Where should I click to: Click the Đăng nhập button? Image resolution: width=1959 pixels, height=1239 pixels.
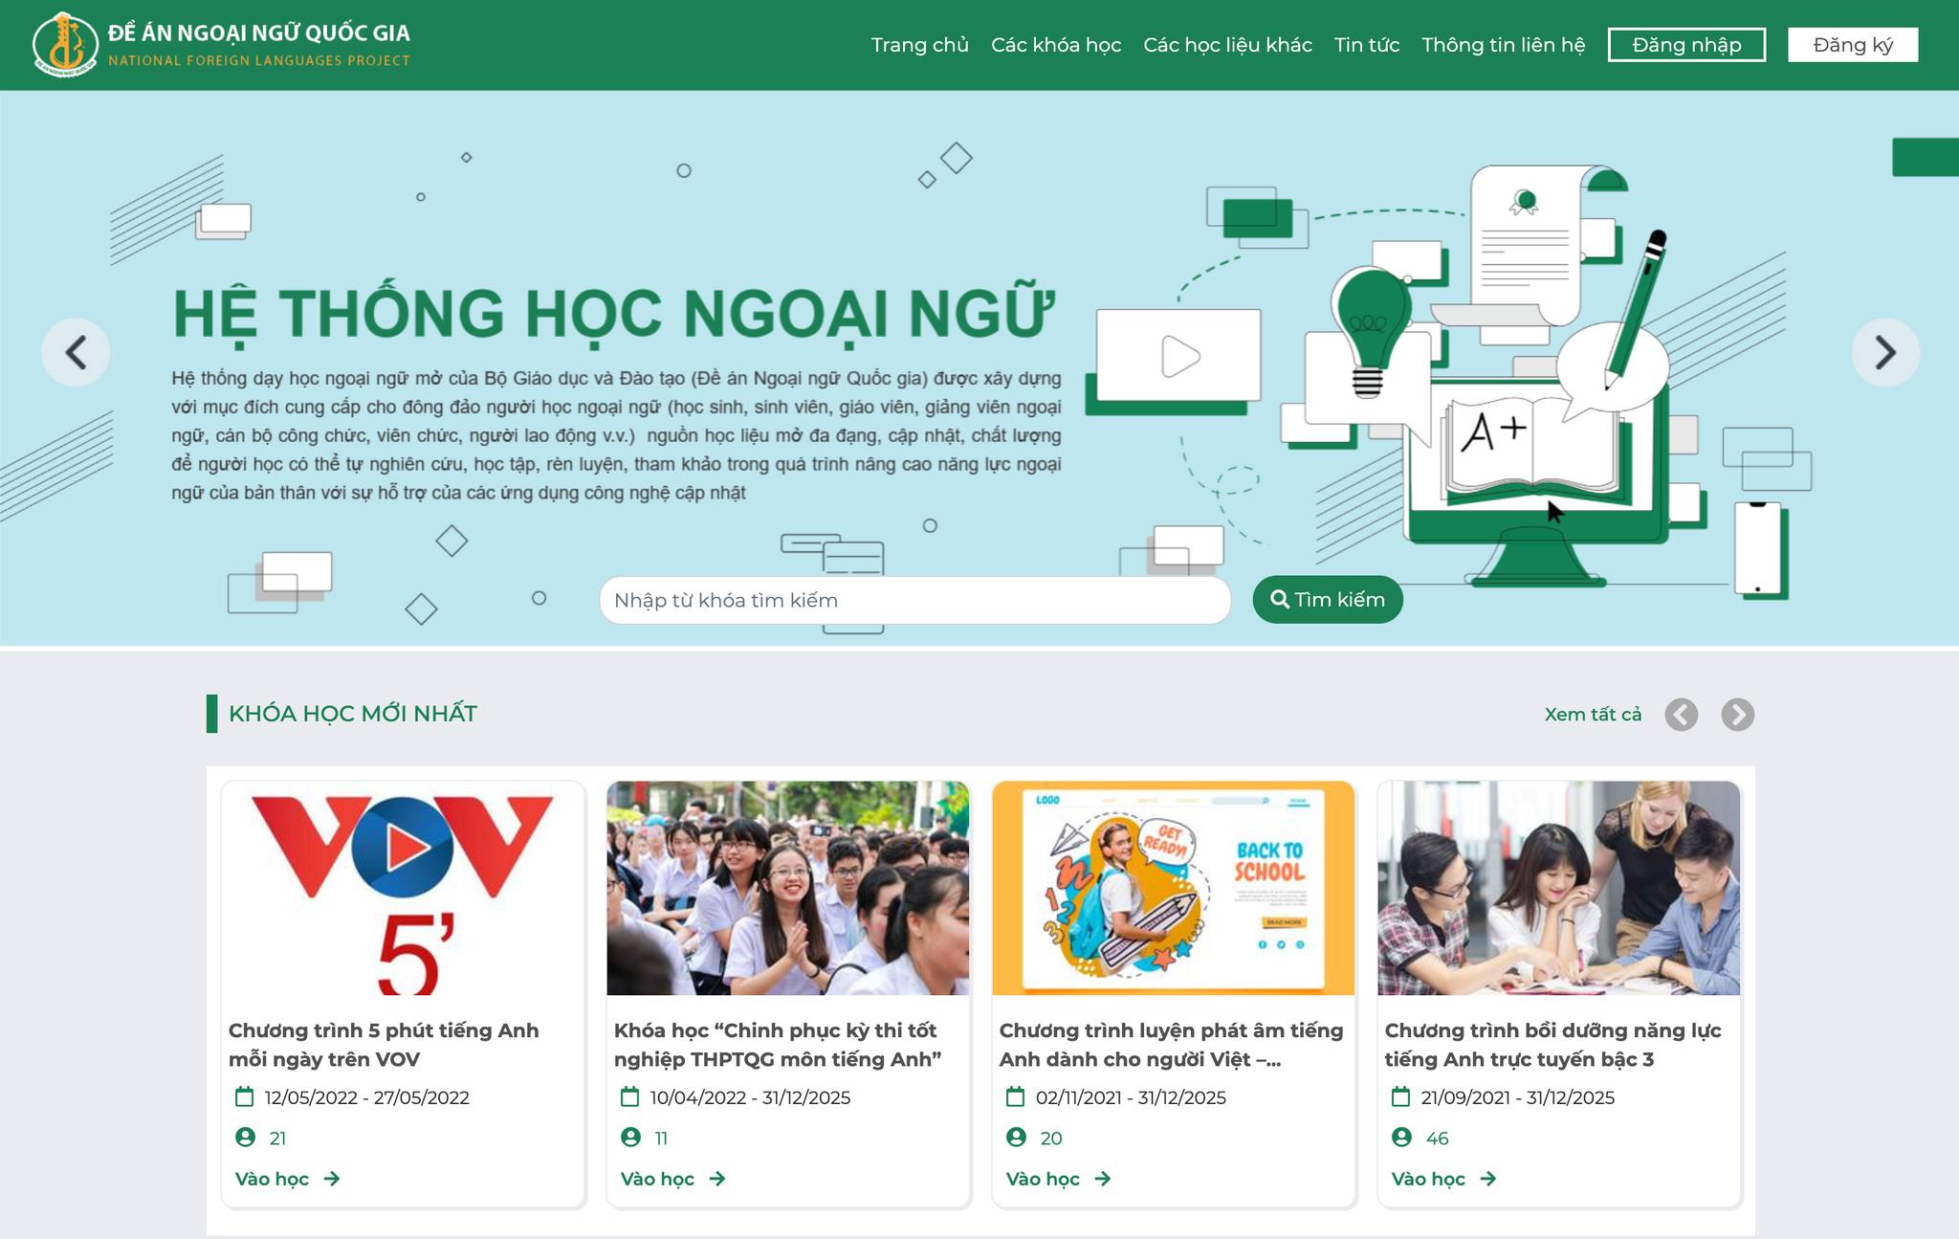coord(1686,45)
